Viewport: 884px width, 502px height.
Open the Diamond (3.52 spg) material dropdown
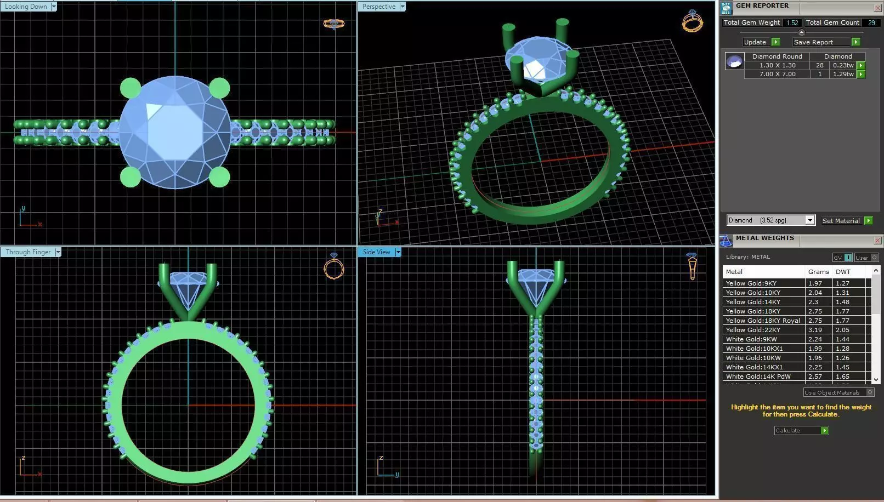[x=809, y=220]
